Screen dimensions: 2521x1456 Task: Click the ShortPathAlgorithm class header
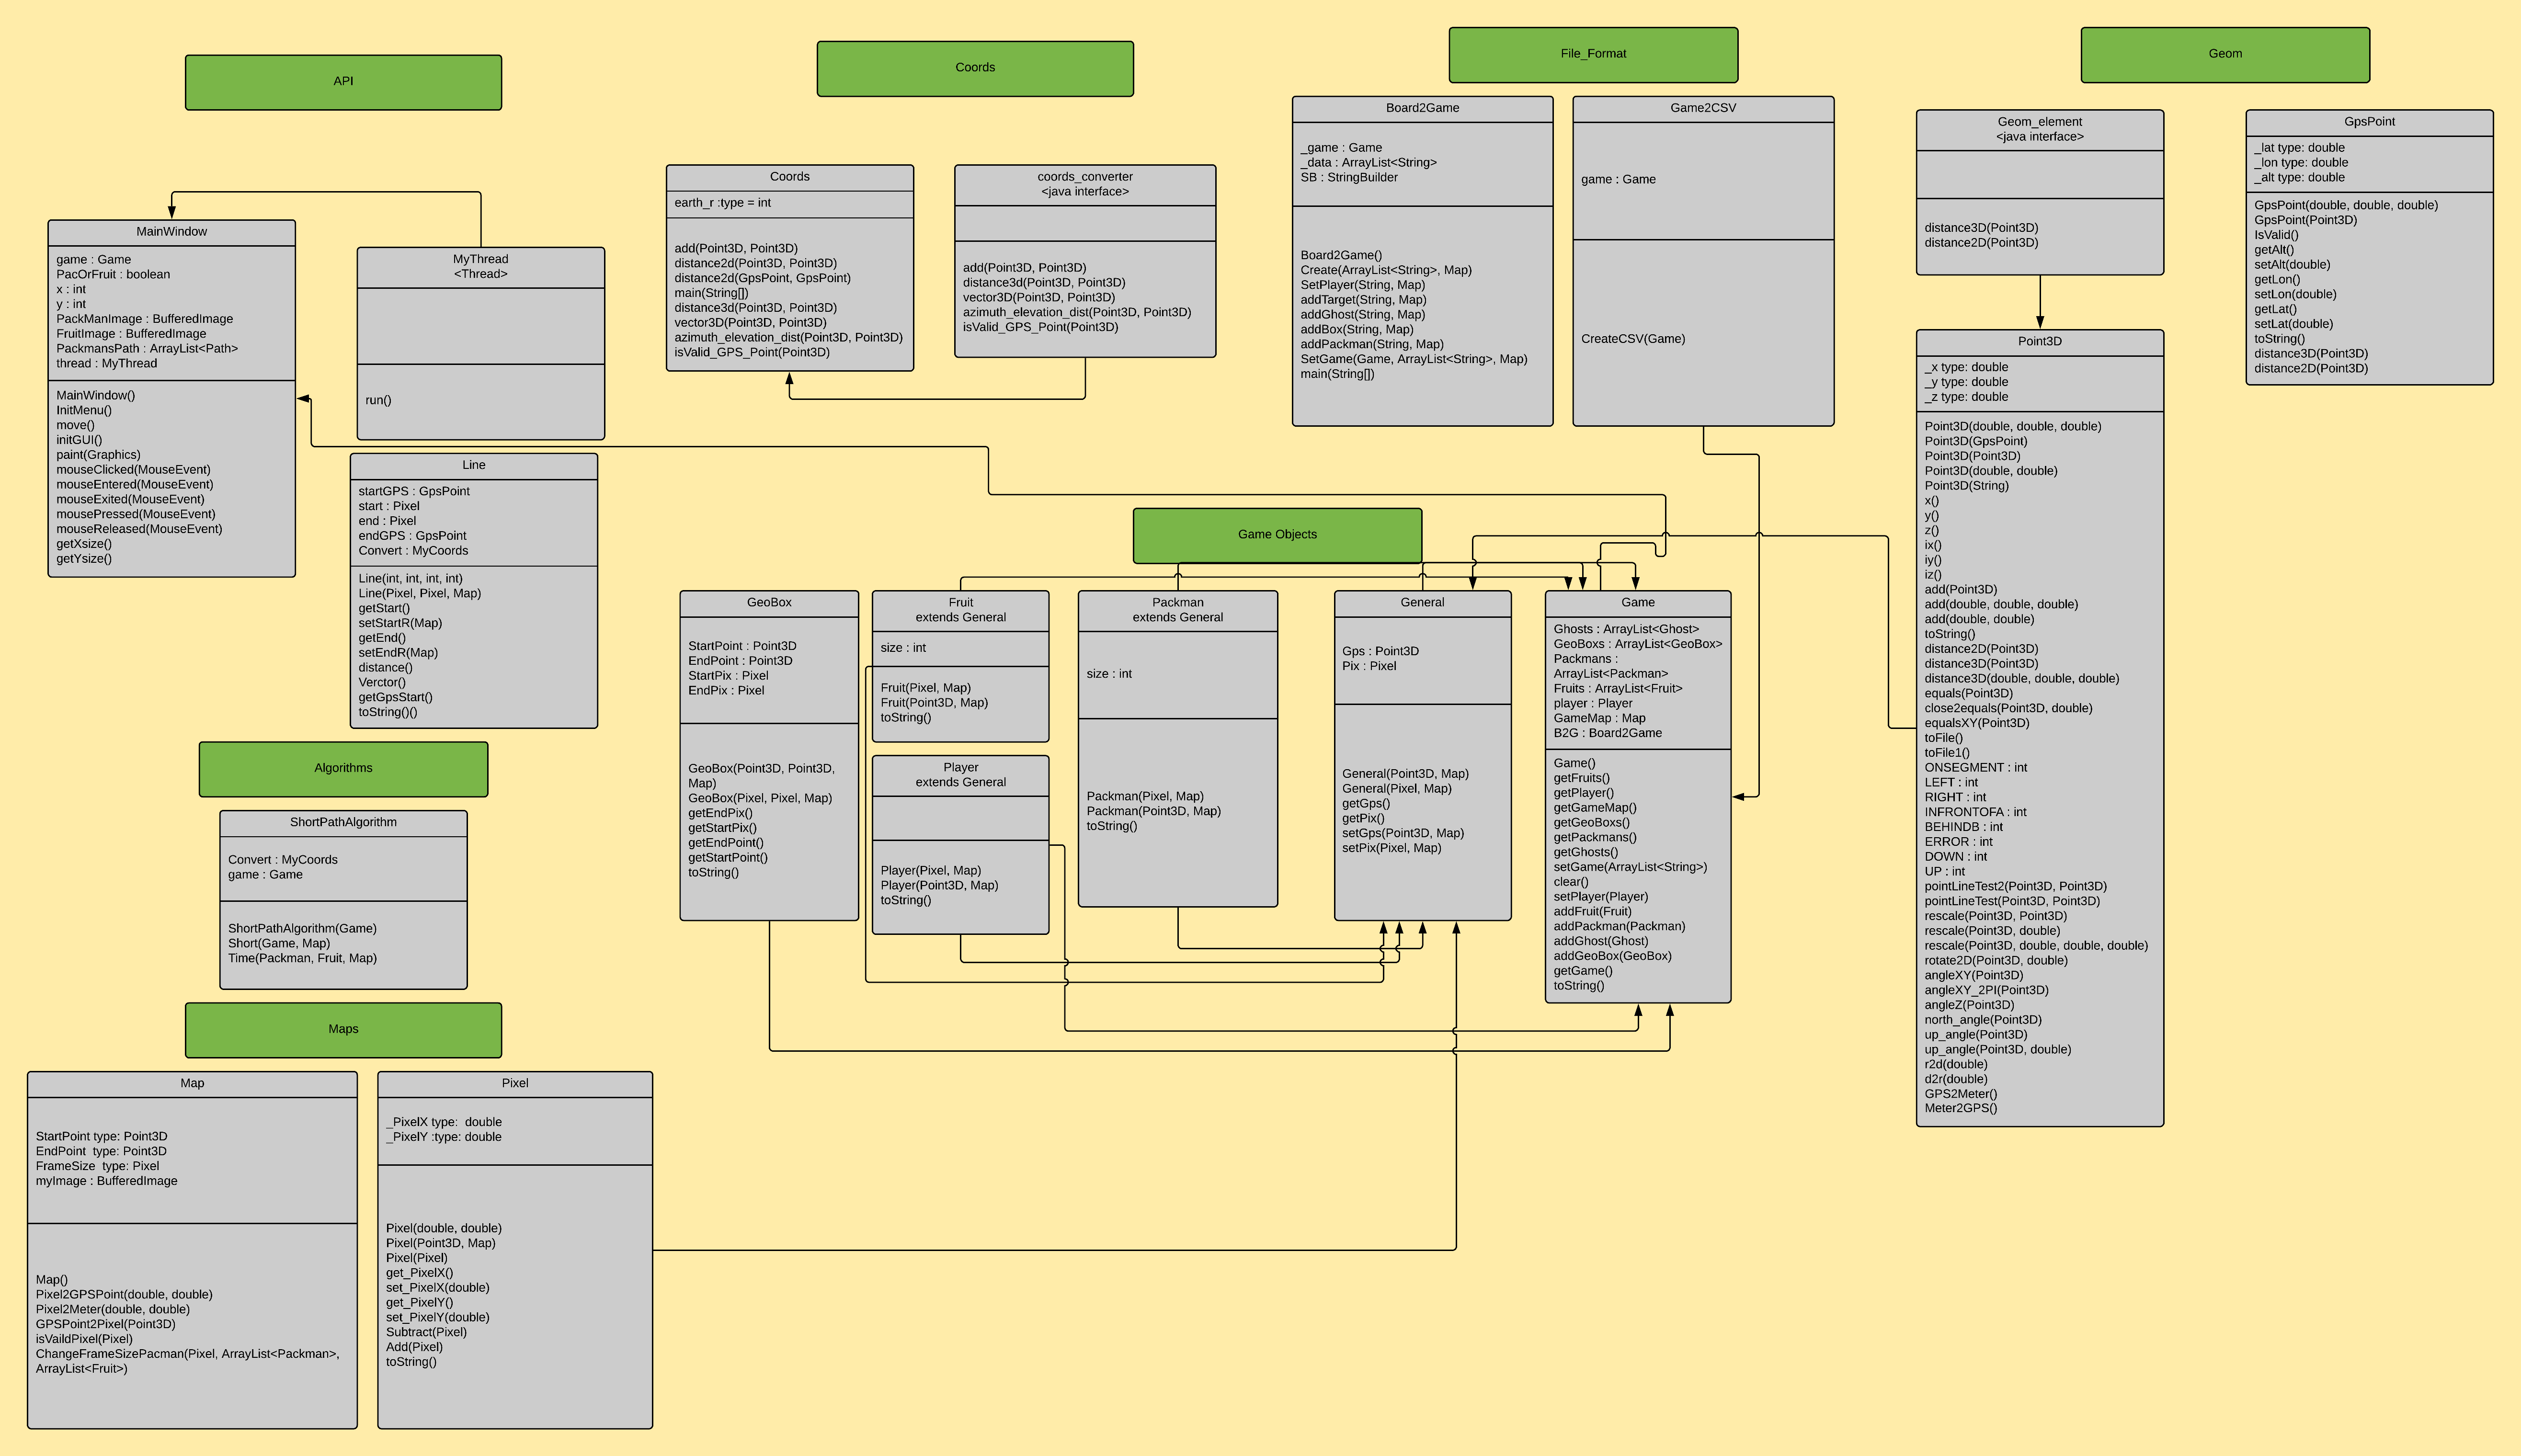tap(343, 823)
